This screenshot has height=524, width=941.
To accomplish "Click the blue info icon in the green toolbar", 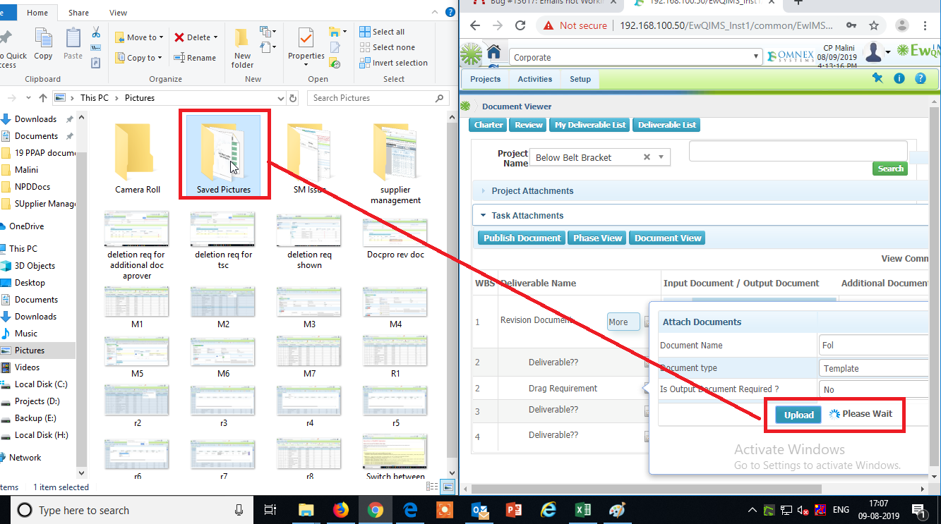I will coord(899,78).
